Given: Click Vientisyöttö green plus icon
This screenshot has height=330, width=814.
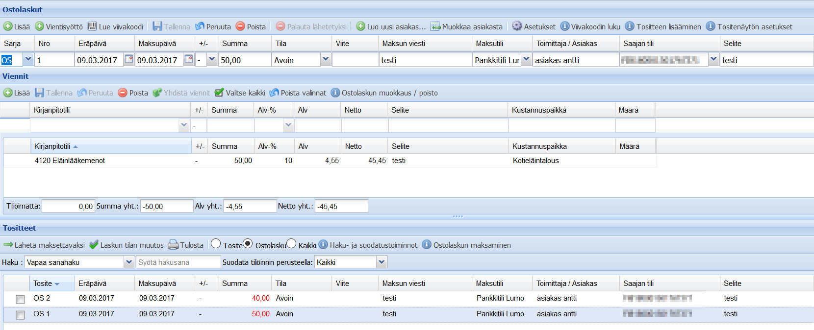Looking at the screenshot, I should tap(40, 26).
